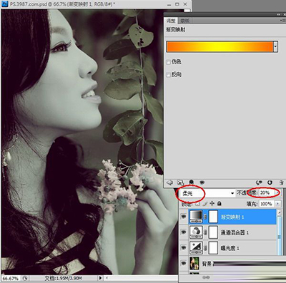
Task: Select the 渐变映射 1 layer name
Action: point(232,217)
